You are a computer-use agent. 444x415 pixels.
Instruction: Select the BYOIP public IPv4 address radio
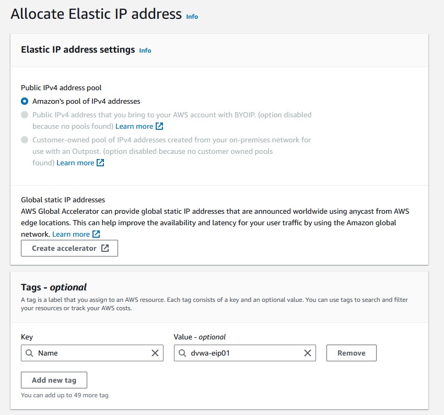(25, 114)
